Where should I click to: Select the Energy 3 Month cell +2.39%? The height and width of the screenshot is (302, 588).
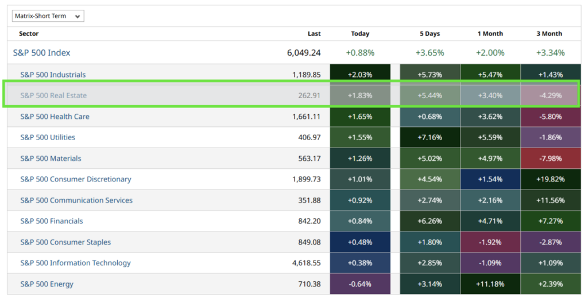(x=551, y=284)
